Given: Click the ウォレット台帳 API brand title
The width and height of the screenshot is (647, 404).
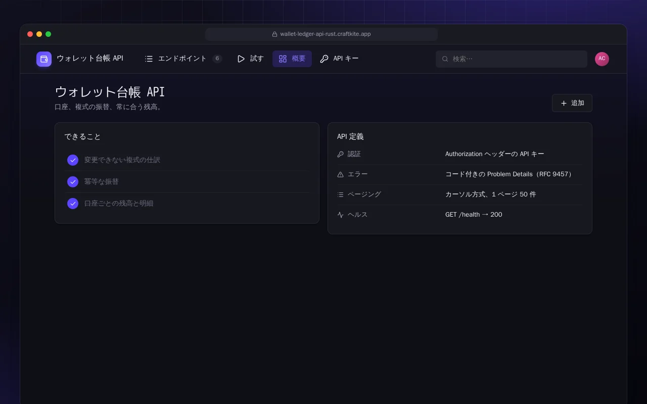Looking at the screenshot, I should 90,59.
